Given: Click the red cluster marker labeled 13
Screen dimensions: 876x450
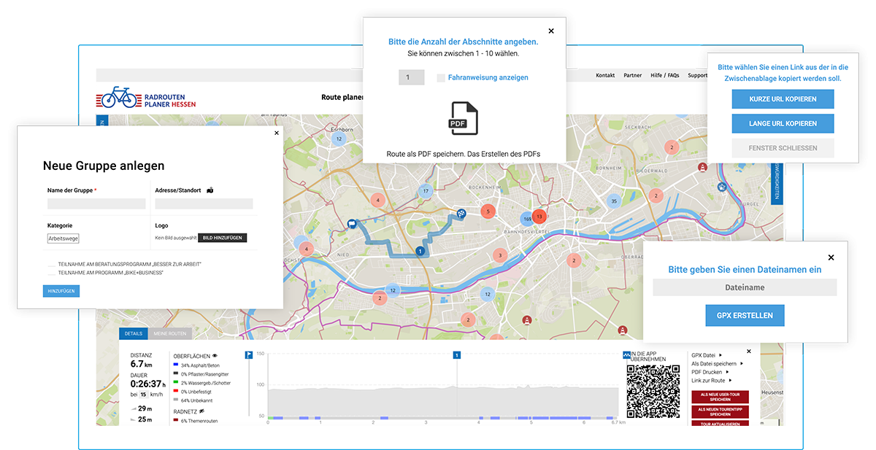Looking at the screenshot, I should [539, 217].
